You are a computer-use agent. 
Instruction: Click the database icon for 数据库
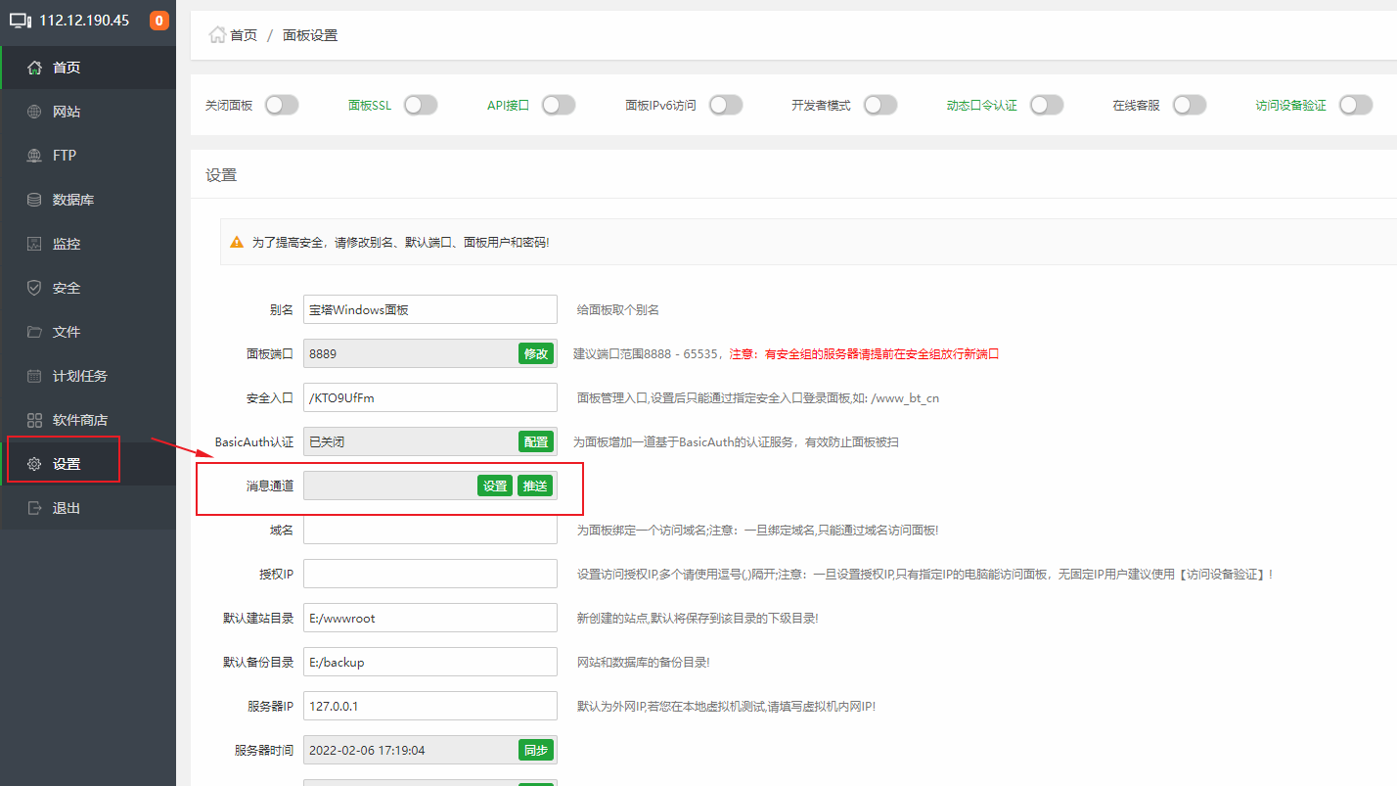click(34, 200)
